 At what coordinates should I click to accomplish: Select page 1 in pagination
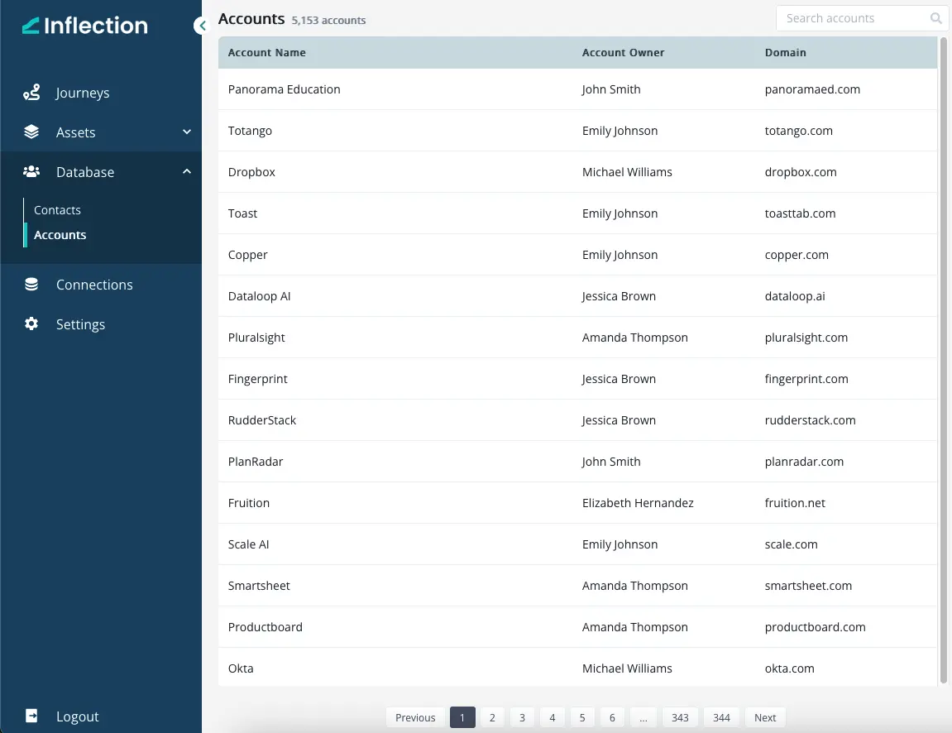point(462,718)
